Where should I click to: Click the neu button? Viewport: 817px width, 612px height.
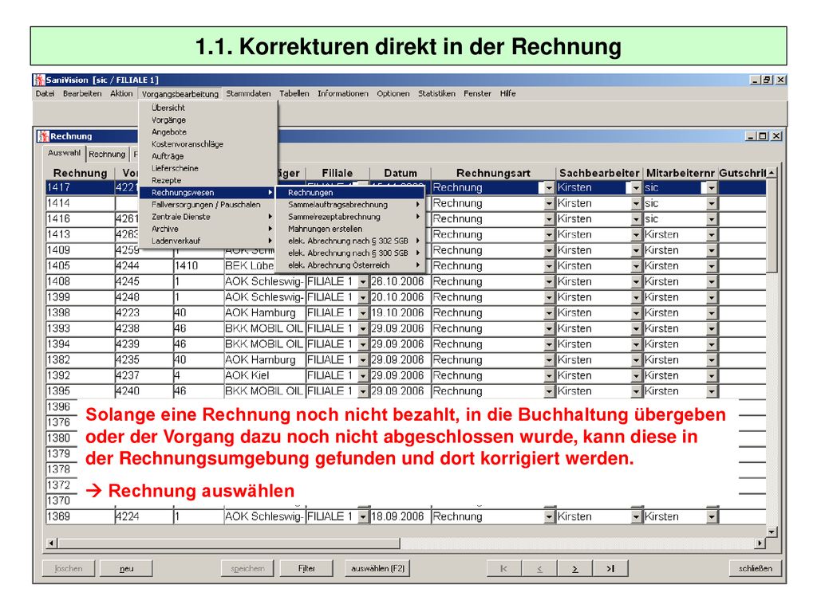126,568
